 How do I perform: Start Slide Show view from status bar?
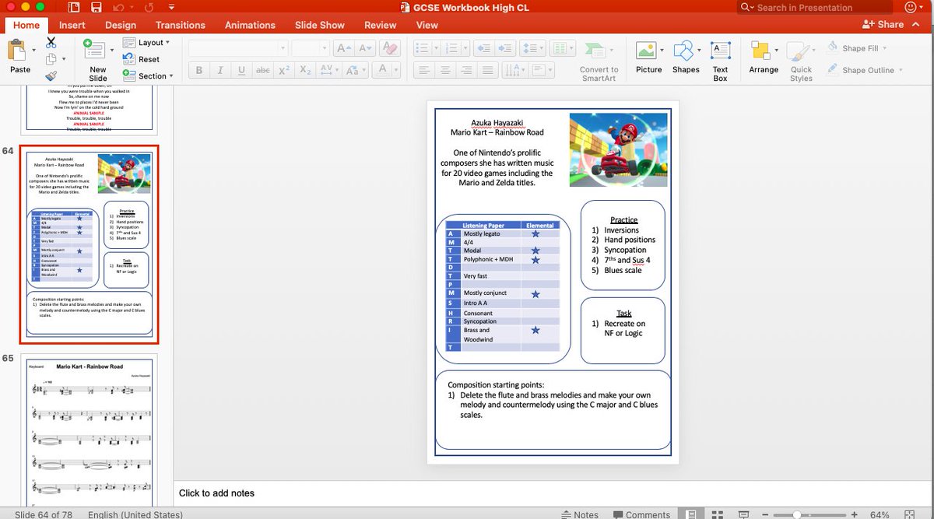click(x=745, y=514)
